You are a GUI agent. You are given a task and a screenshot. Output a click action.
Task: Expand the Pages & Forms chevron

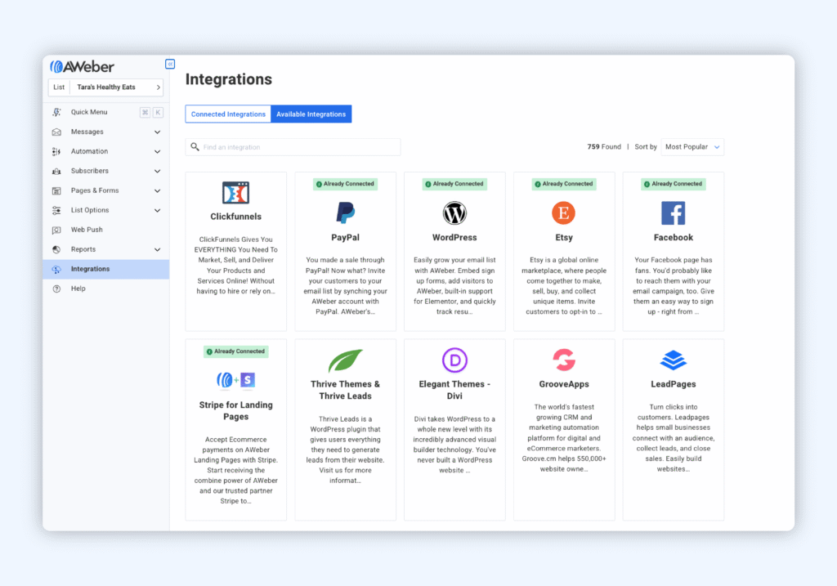158,190
